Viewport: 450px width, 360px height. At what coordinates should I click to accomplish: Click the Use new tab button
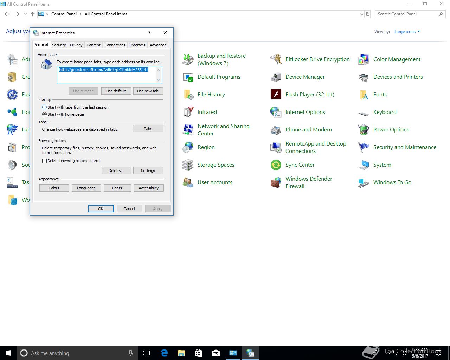click(148, 91)
